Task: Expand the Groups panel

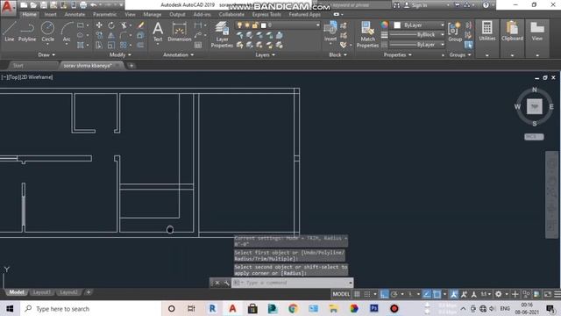Action: pos(460,54)
